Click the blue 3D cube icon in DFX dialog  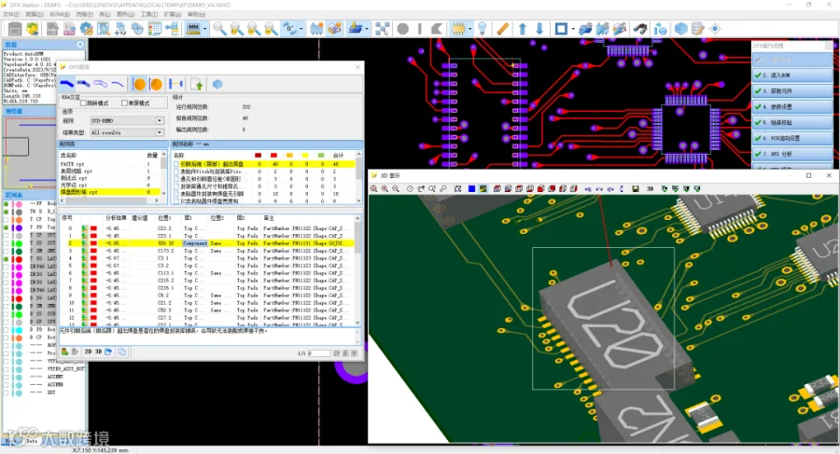(x=217, y=84)
